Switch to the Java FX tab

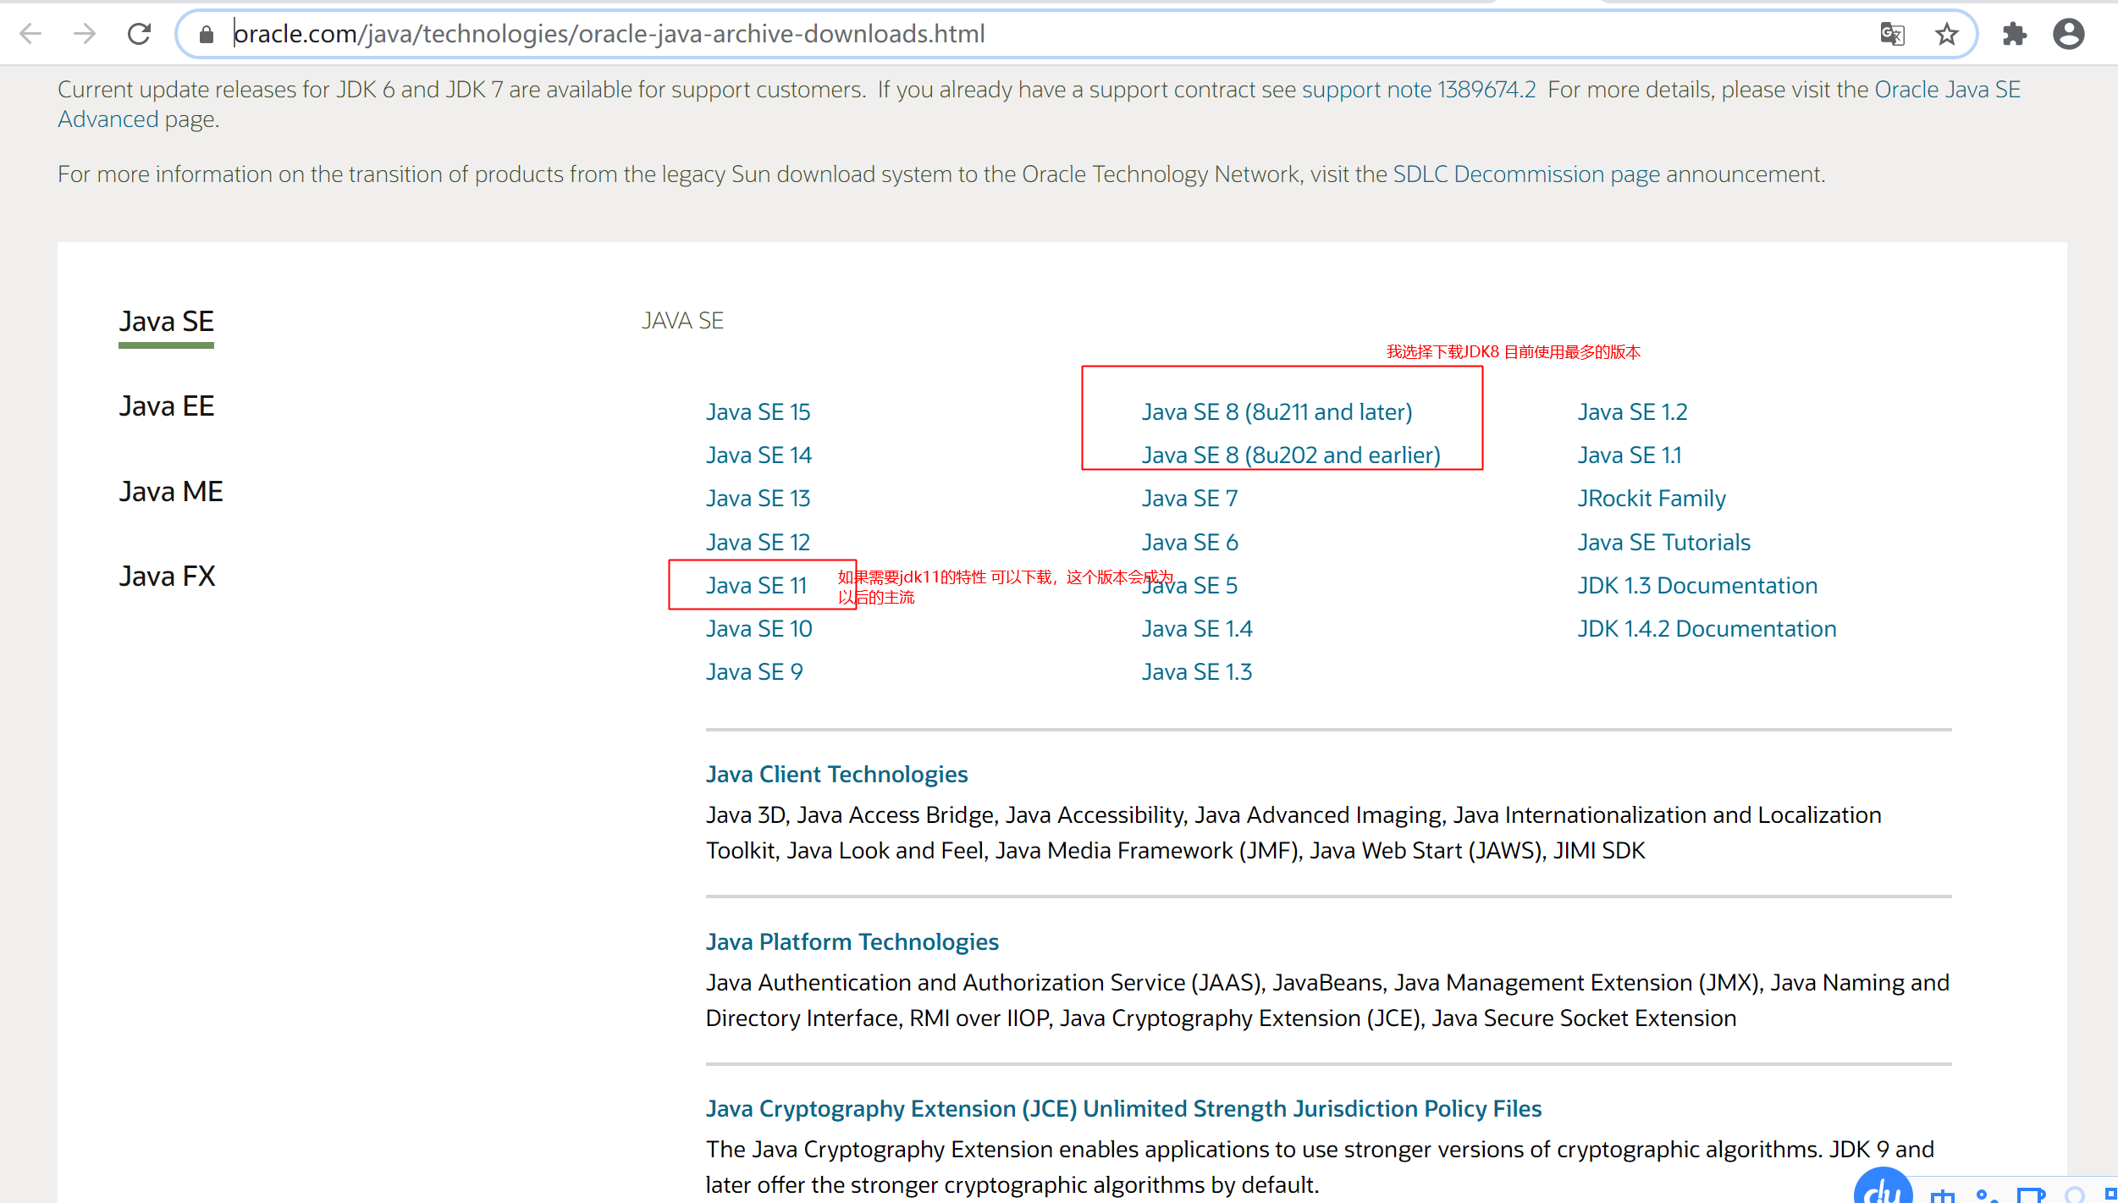coord(167,577)
